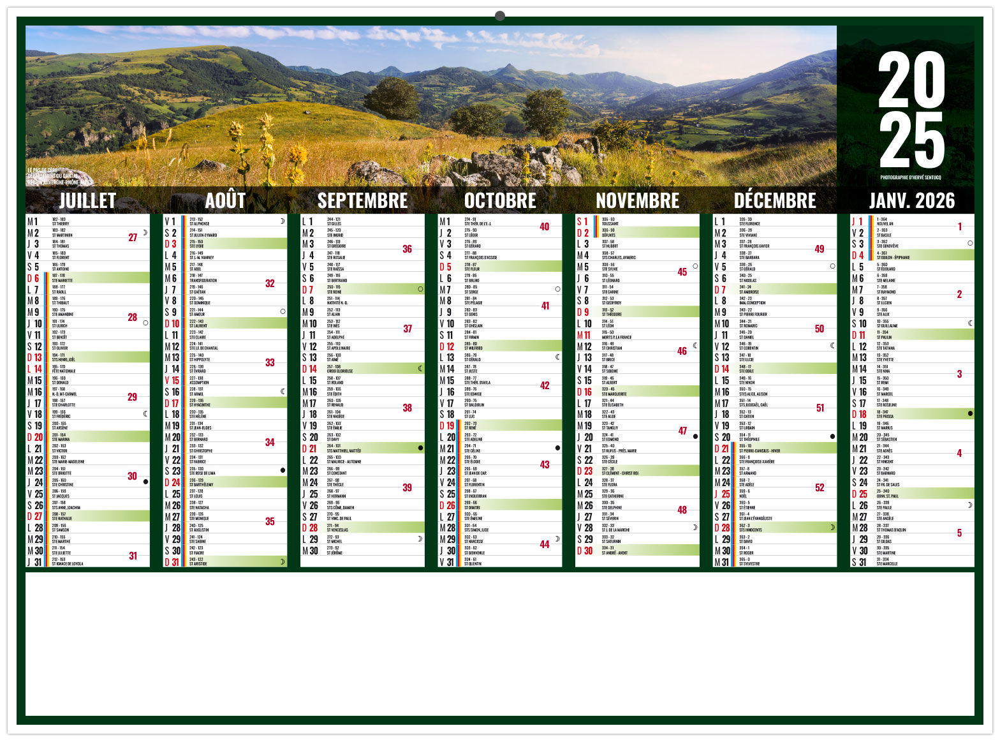This screenshot has width=1000, height=742.
Task: Click the crescent moon icon on 1 August
Action: coord(283,221)
